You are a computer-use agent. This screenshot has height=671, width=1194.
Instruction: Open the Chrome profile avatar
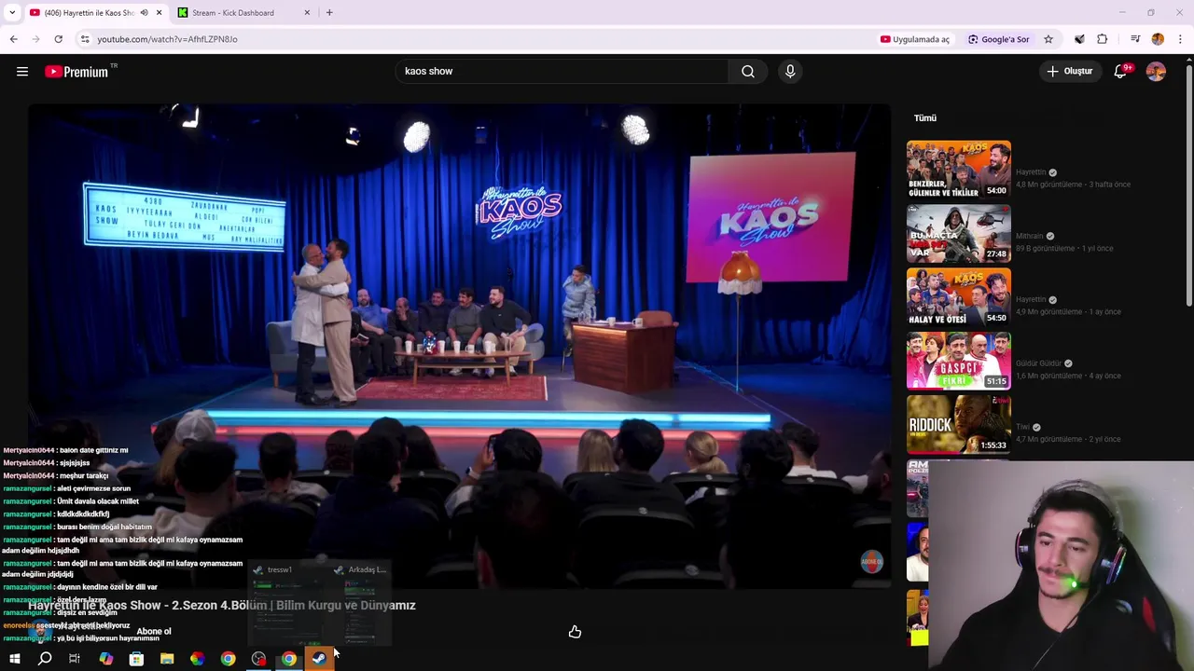point(1158,39)
